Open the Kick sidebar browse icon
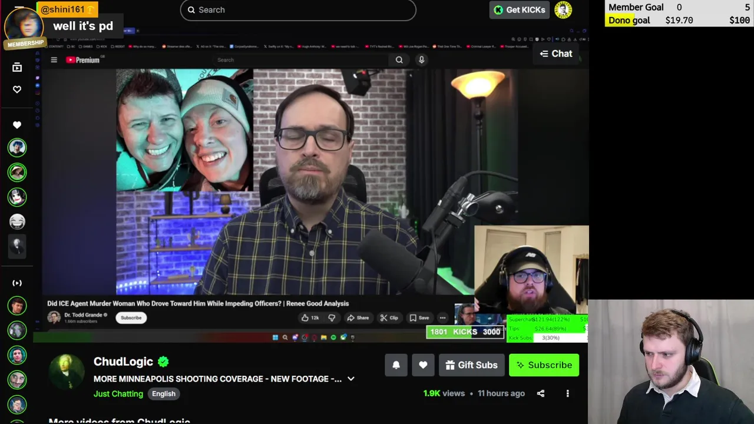Image resolution: width=754 pixels, height=424 pixels. (x=17, y=68)
